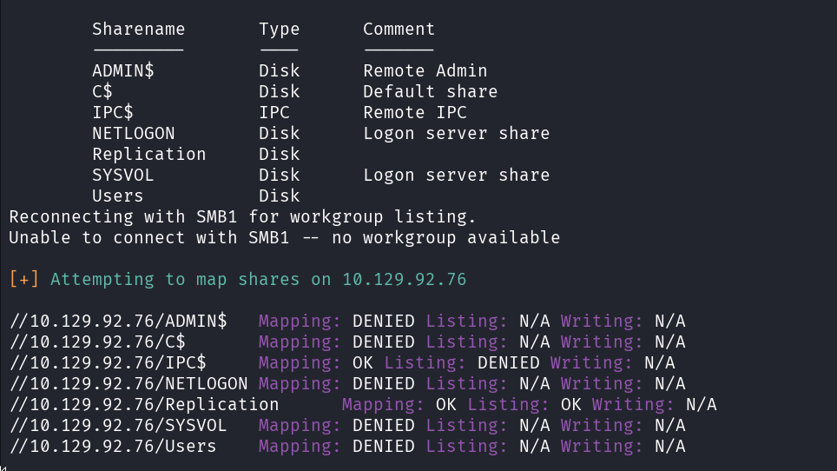The width and height of the screenshot is (837, 471).
Task: Click the Remote Admin comment text
Action: [425, 70]
